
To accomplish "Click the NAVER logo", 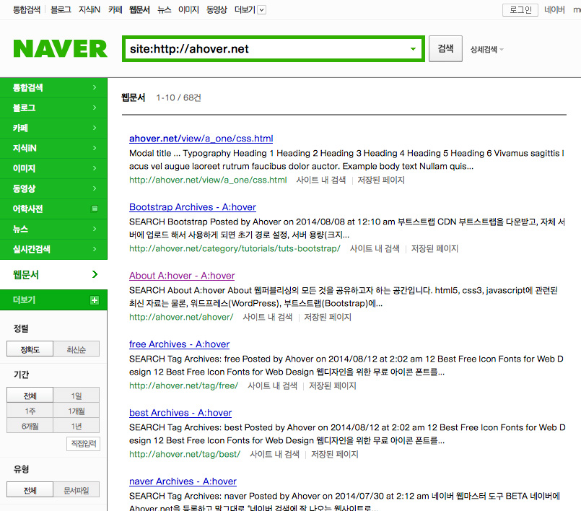I will (60, 48).
